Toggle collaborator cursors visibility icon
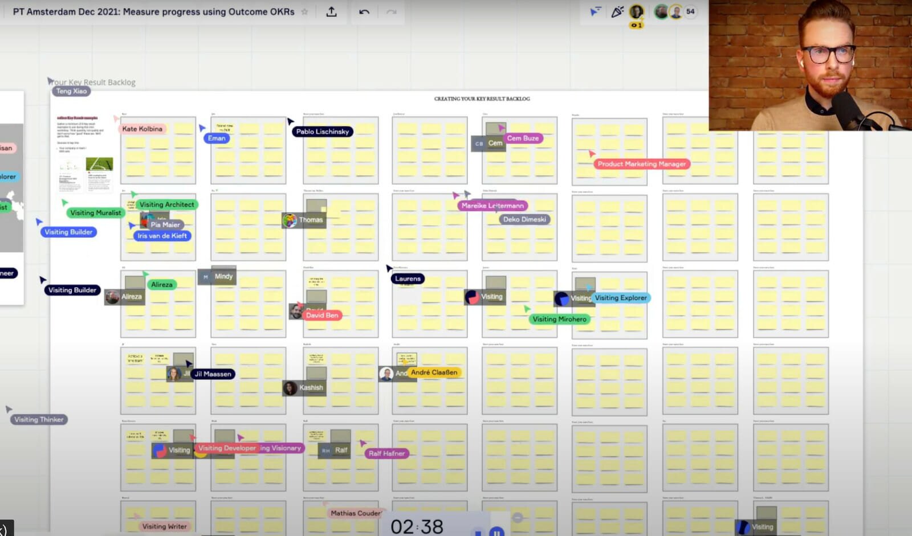The width and height of the screenshot is (912, 536). [595, 12]
